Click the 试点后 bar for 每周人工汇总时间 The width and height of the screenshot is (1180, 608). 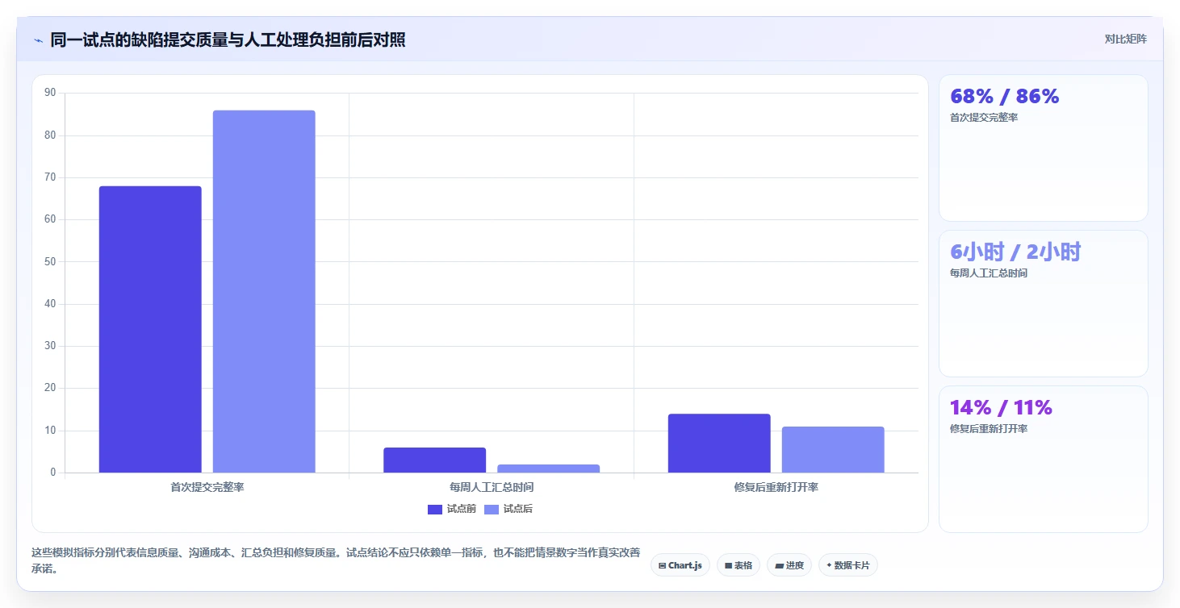549,468
